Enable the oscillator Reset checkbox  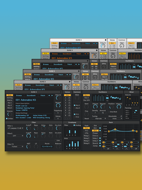coord(84,118)
